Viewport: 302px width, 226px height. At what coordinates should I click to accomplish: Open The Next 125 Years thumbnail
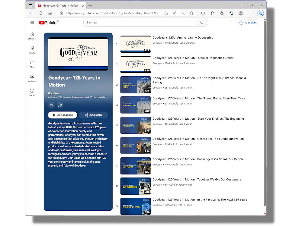[x=136, y=206]
